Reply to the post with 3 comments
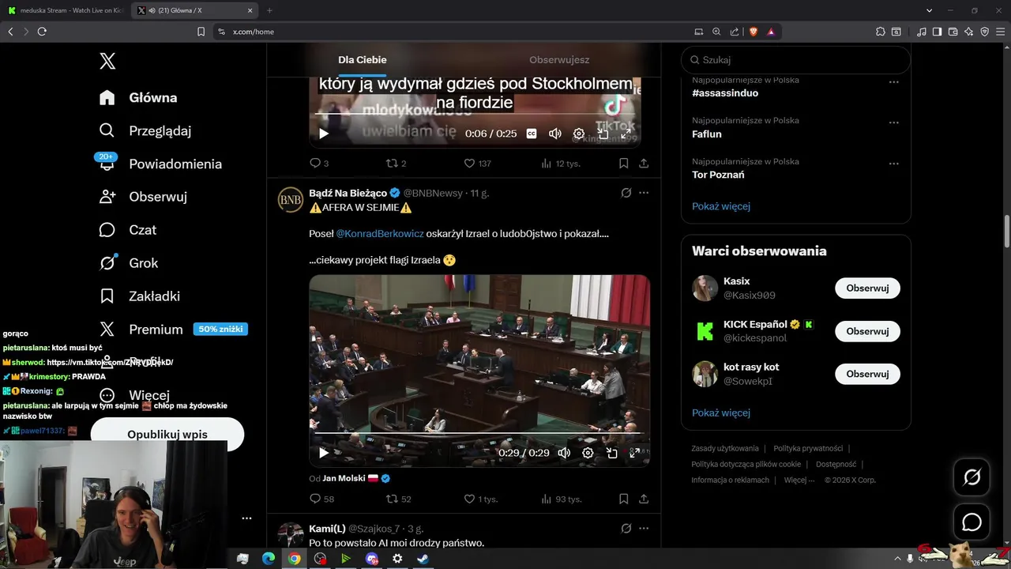 tap(319, 164)
